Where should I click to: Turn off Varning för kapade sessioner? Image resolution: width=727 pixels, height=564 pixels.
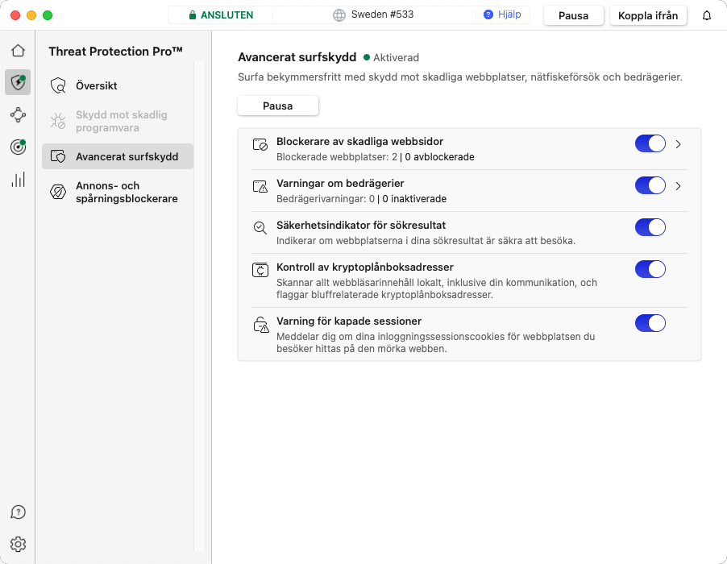click(x=650, y=323)
